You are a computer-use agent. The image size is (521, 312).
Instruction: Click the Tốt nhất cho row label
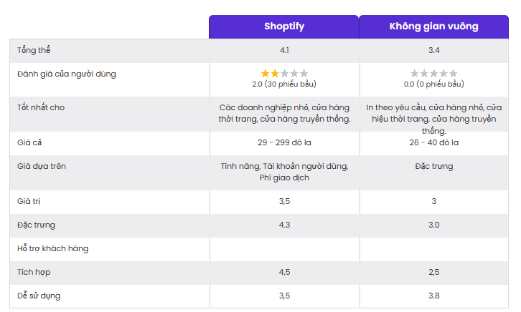[40, 107]
